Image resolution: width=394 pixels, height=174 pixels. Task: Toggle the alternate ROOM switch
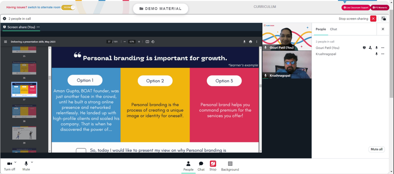pos(68,7)
